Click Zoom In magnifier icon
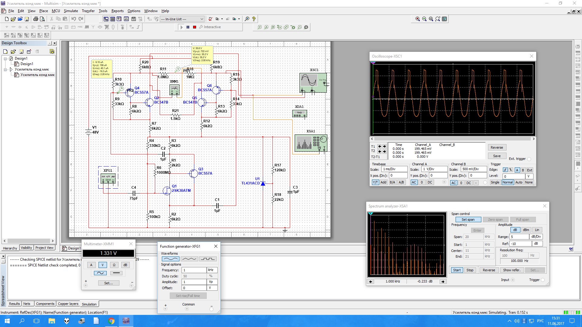The height and width of the screenshot is (327, 582). (x=417, y=19)
